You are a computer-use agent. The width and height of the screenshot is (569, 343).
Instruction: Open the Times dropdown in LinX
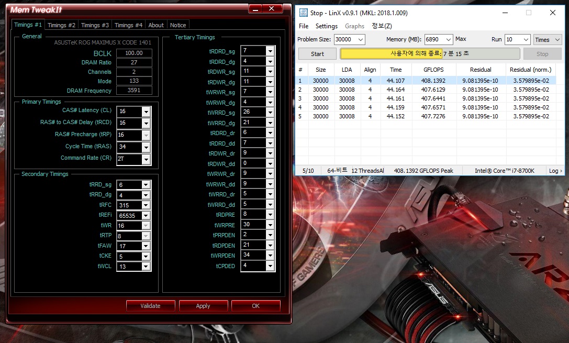click(x=548, y=40)
